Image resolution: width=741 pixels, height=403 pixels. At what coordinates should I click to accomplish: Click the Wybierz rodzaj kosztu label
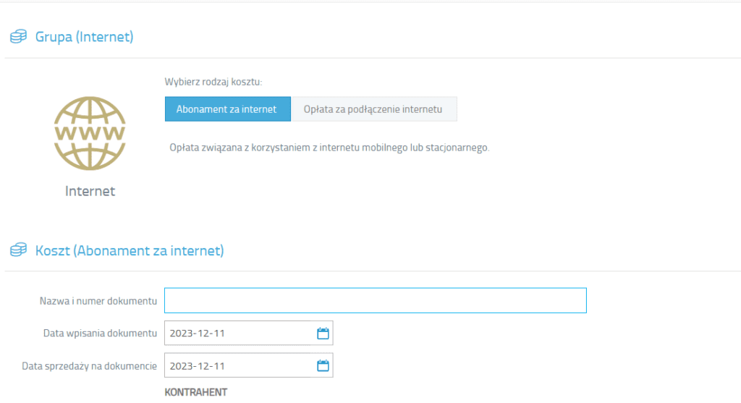(x=213, y=82)
